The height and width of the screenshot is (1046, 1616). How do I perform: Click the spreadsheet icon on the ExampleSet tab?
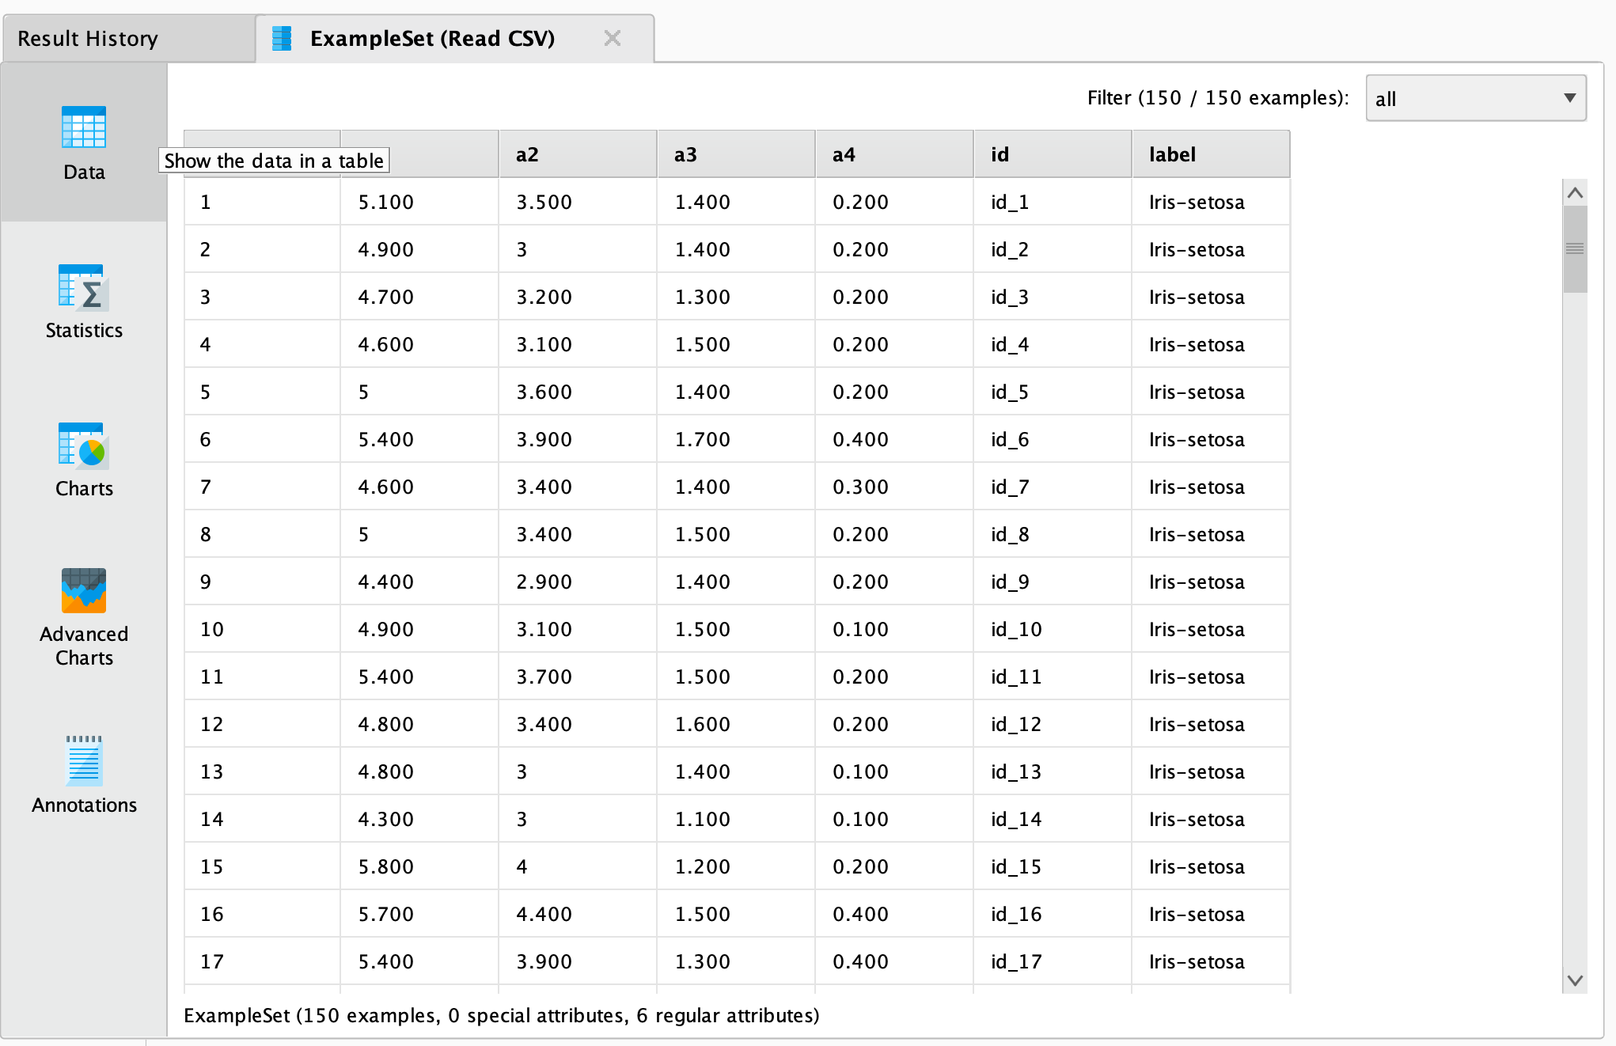click(281, 37)
